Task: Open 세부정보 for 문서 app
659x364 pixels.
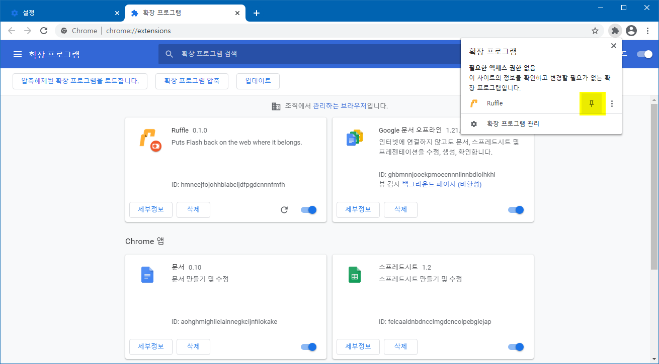Action: pos(151,346)
